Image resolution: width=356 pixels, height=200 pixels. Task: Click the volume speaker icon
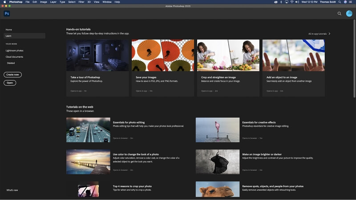[297, 2]
